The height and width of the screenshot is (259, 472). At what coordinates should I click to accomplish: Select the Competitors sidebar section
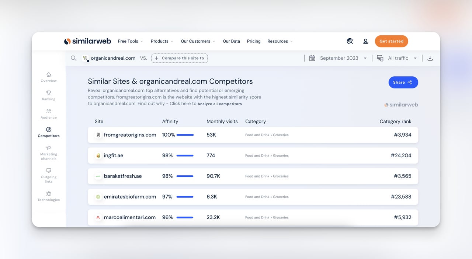click(x=49, y=133)
